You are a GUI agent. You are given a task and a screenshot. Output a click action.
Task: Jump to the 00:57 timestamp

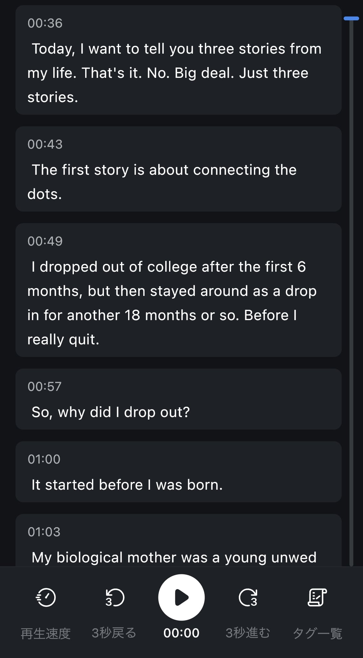(45, 387)
